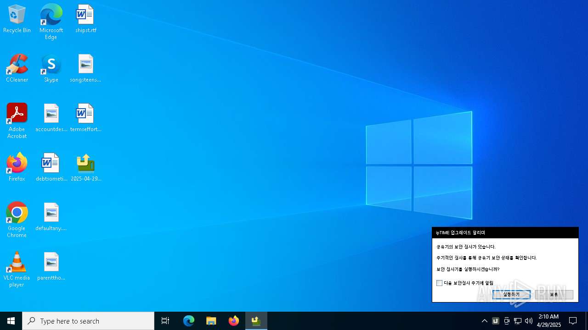Screen dimensions: 588x330
Task: Open Task View from the taskbar
Action: tap(165, 321)
